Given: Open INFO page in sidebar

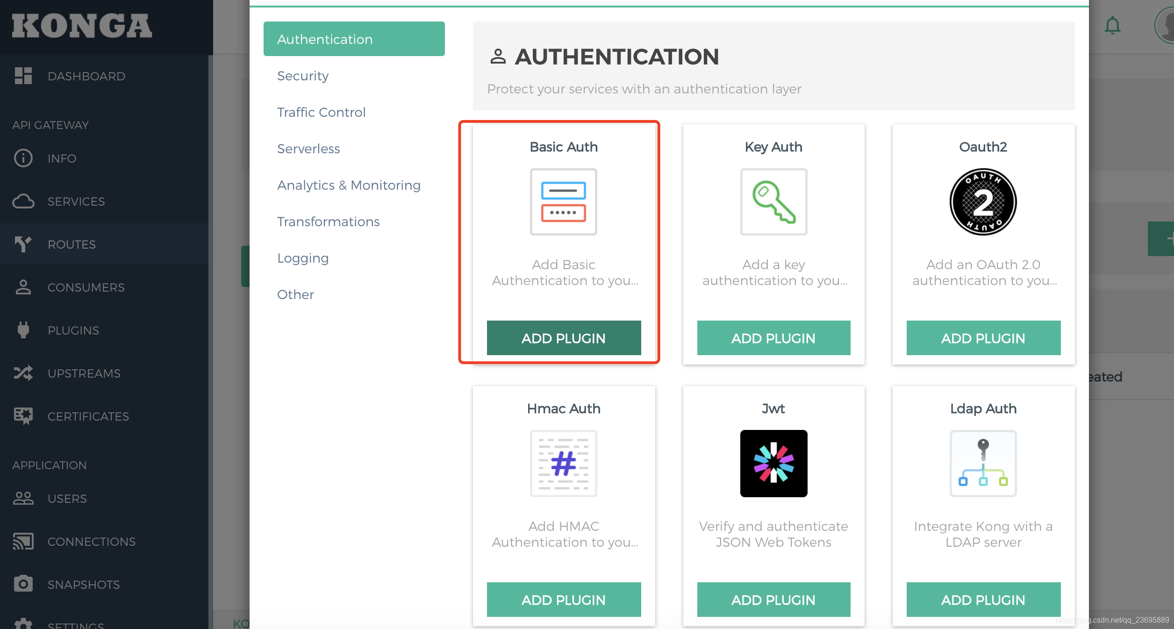Looking at the screenshot, I should pos(104,158).
